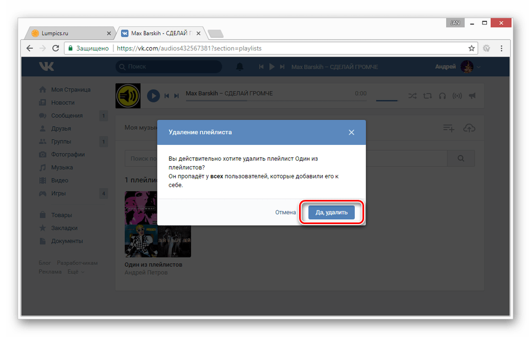Adjust the player volume slider
The height and width of the screenshot is (337, 531).
387,100
